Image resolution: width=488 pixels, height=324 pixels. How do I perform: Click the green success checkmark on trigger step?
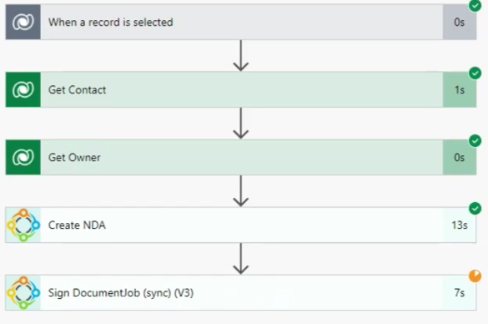(x=475, y=5)
